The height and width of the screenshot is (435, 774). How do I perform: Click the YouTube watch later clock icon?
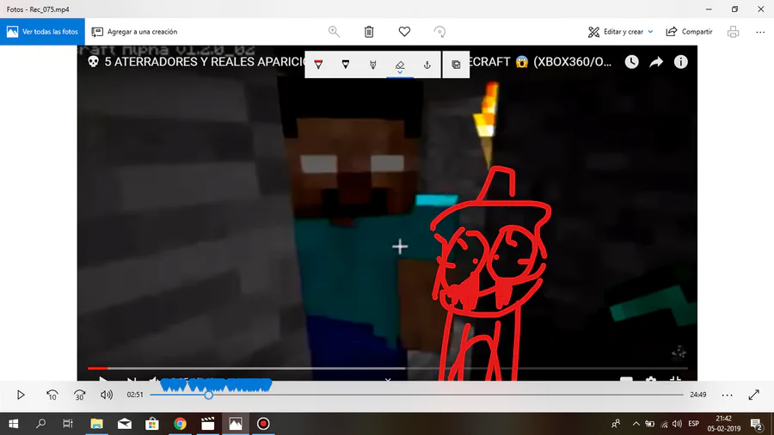pos(631,62)
